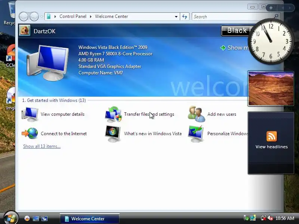This screenshot has width=299, height=224.
Task: Click the analog clock gadget
Action: (x=271, y=41)
